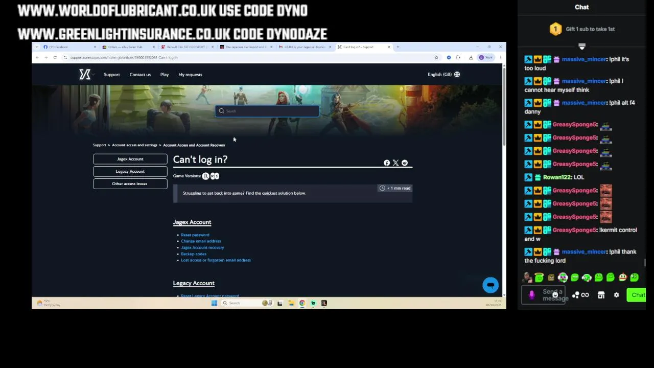The height and width of the screenshot is (368, 654).
Task: Open the weather widget on the taskbar
Action: point(48,303)
